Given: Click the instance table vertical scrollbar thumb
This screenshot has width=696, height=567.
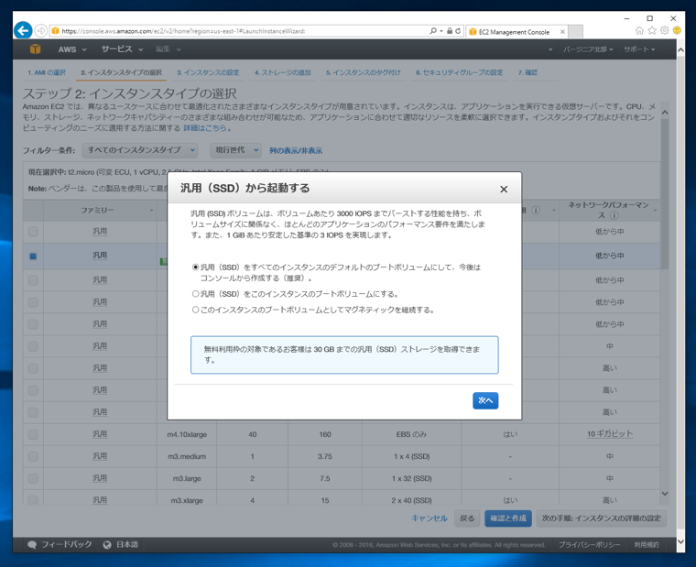Looking at the screenshot, I should coord(665,193).
